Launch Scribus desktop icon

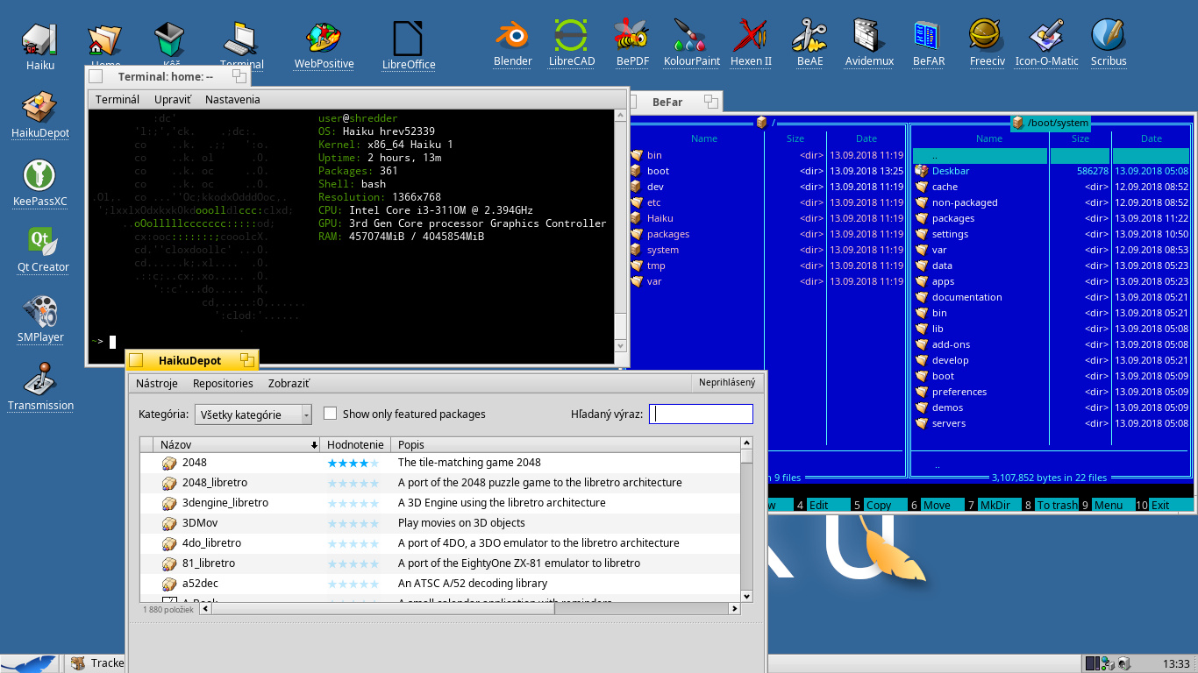point(1109,35)
